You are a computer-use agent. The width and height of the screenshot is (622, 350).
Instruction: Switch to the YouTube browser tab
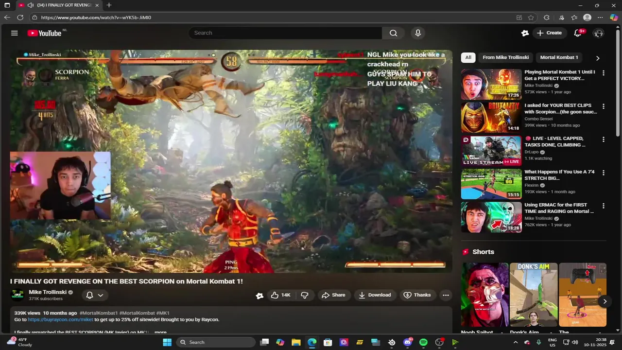(58, 5)
